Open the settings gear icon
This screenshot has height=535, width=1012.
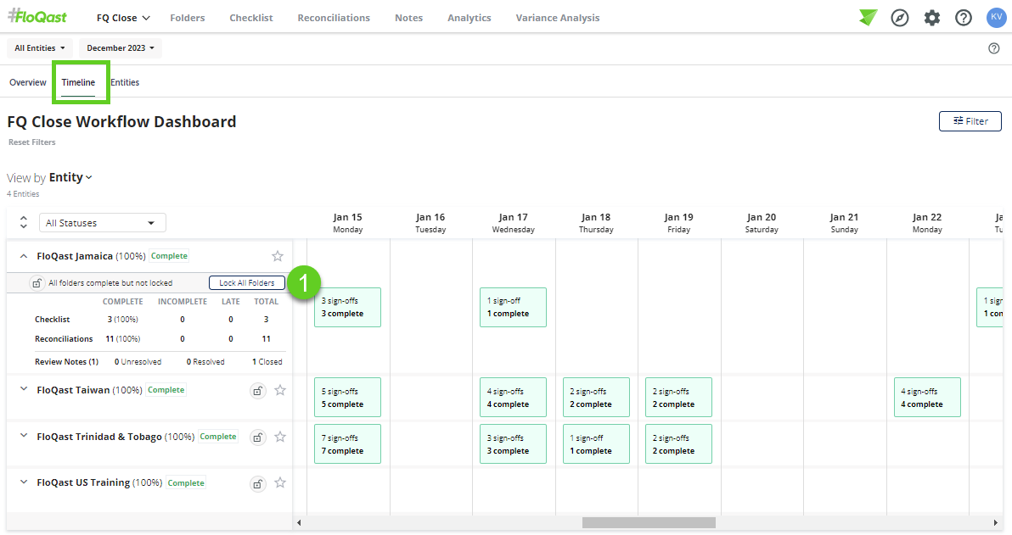point(932,18)
